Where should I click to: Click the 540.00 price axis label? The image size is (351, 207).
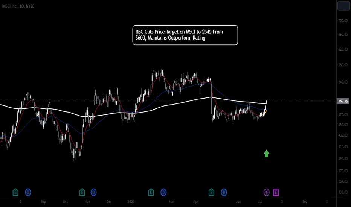pos(343,82)
